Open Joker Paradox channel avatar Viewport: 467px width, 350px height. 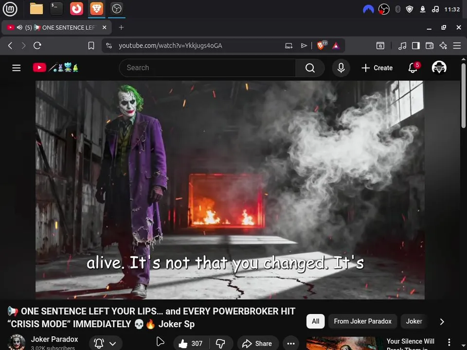click(x=16, y=342)
